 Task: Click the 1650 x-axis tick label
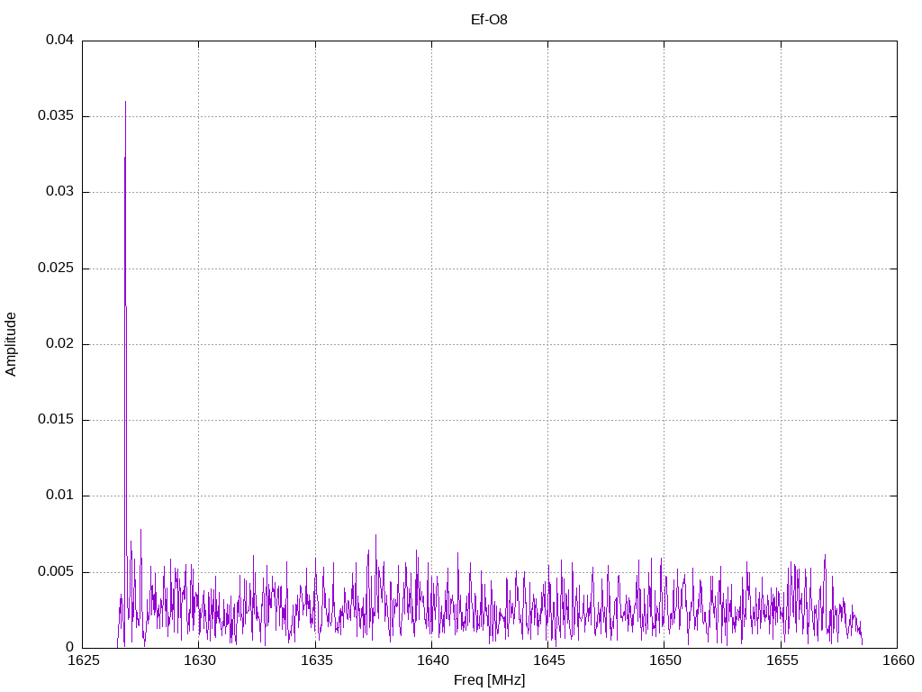coord(664,660)
